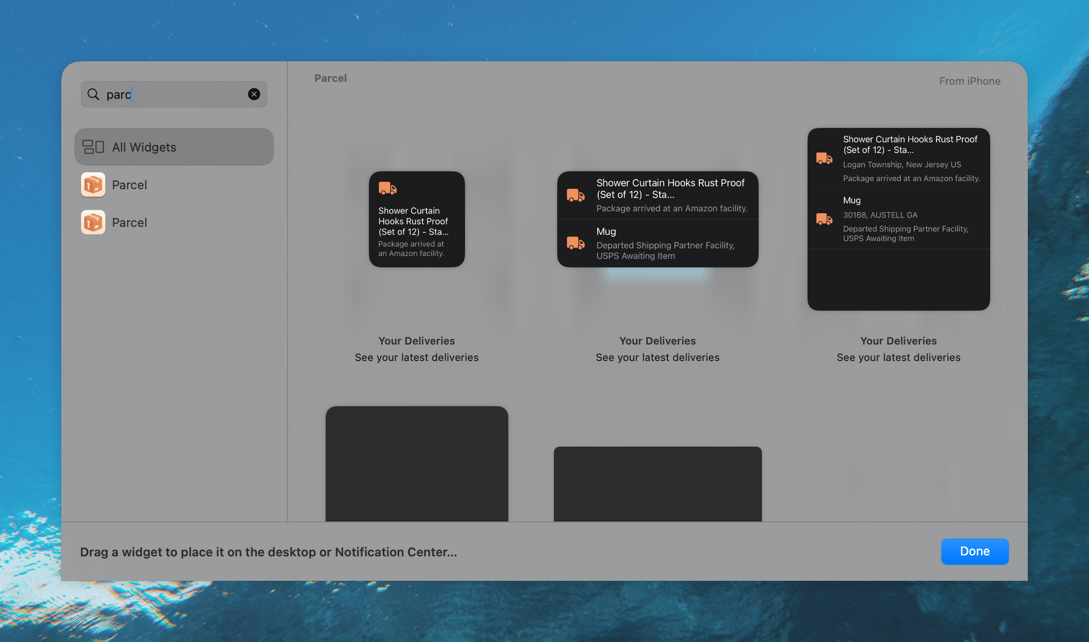The width and height of the screenshot is (1089, 642).
Task: Click inside the widget search field
Action: [175, 94]
